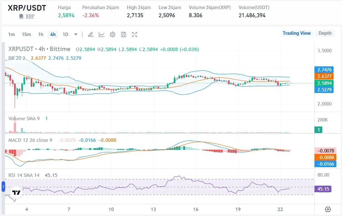This screenshot has height=216, width=342.
Task: Click date marker 10 on time axis
Action: coord(111,209)
